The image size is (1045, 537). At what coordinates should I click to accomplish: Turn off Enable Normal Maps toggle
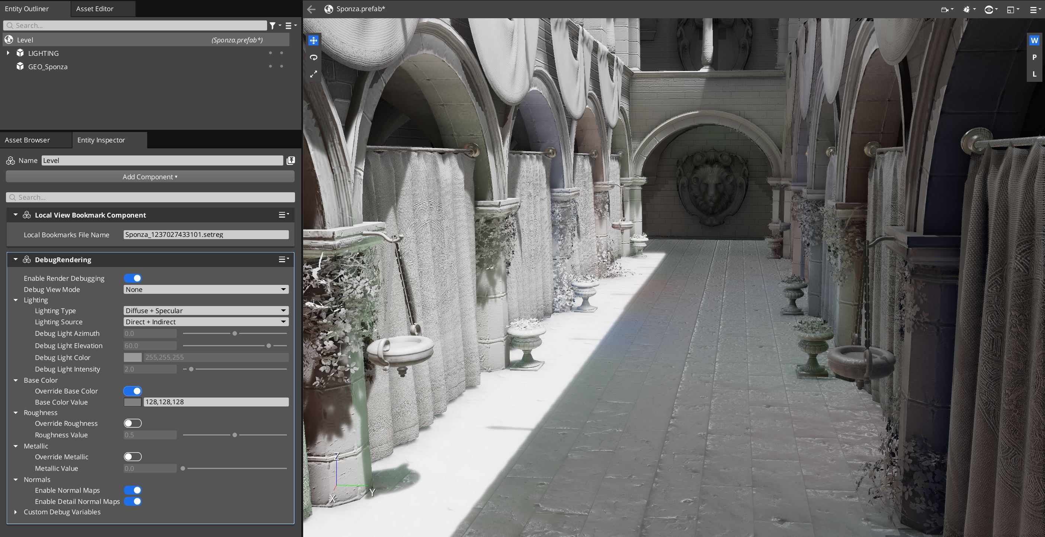[133, 491]
